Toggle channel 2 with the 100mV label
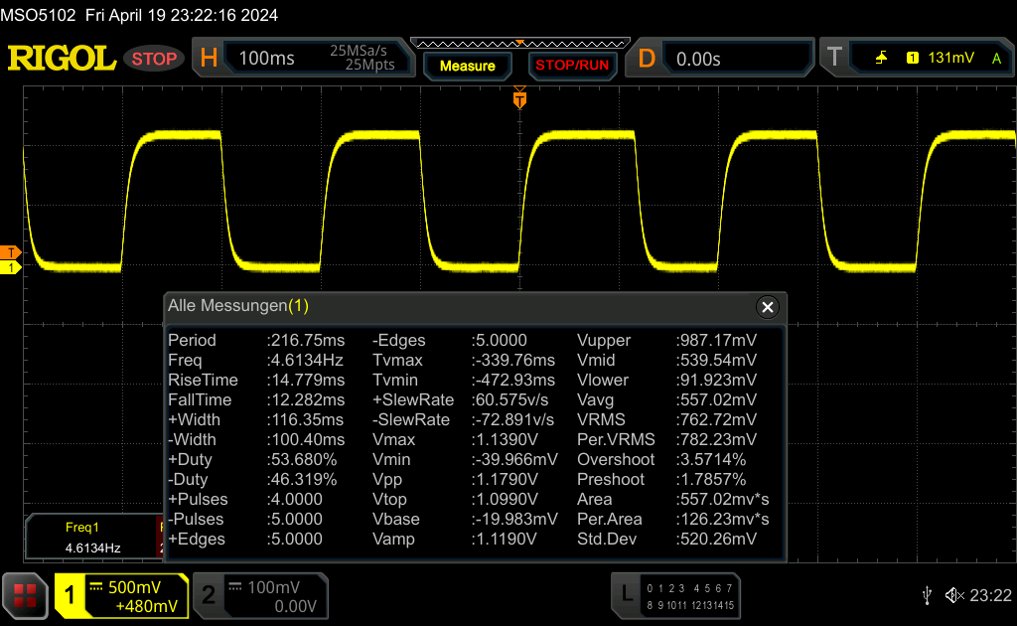The width and height of the screenshot is (1017, 626). (x=258, y=595)
